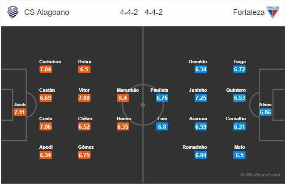
Task: Click Bueno's 6.35 rating badge
Action: 123,127
